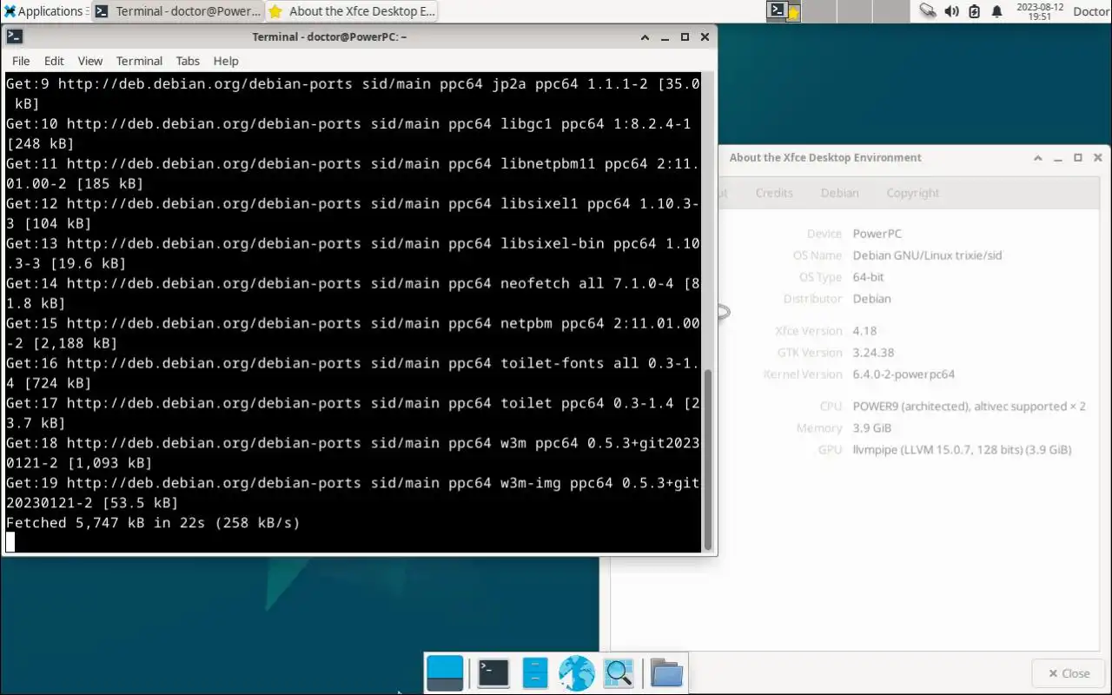The height and width of the screenshot is (695, 1112).
Task: Roll up the Terminal window with the shade button
Action: 645,36
